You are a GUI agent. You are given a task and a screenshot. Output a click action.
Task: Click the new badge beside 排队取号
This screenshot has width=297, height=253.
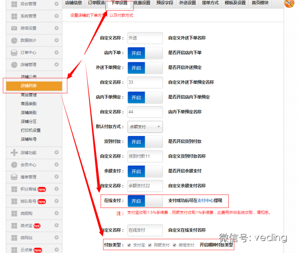pyautogui.click(x=42, y=201)
